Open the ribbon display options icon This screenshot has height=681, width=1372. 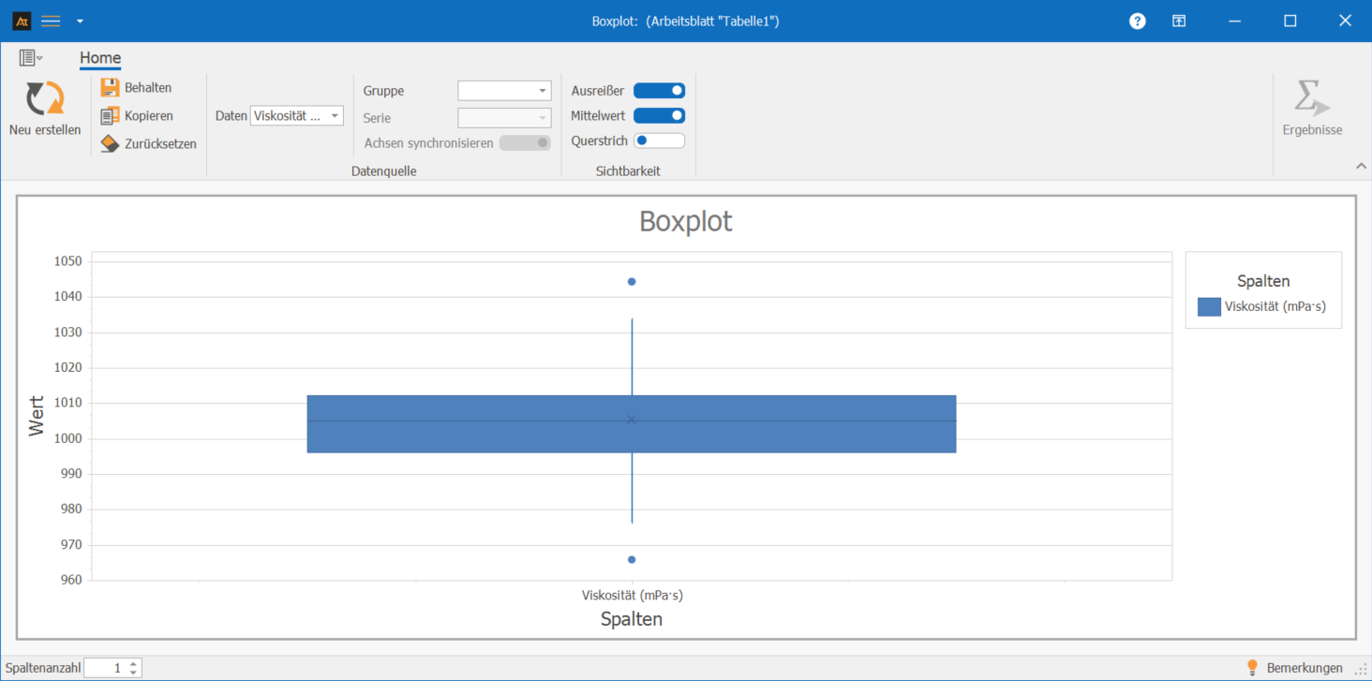pyautogui.click(x=1179, y=21)
